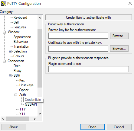Open the Kex settings
134x131 pixels.
pyautogui.click(x=22, y=80)
